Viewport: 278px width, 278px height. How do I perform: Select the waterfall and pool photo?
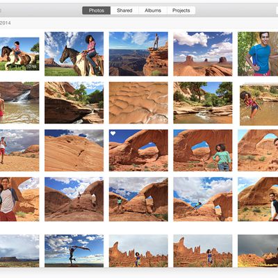[19, 103]
